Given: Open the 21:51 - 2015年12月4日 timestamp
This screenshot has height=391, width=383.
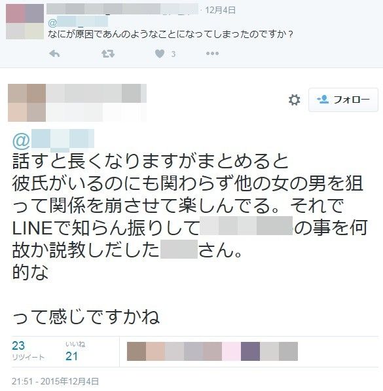Looking at the screenshot, I should click(x=56, y=381).
